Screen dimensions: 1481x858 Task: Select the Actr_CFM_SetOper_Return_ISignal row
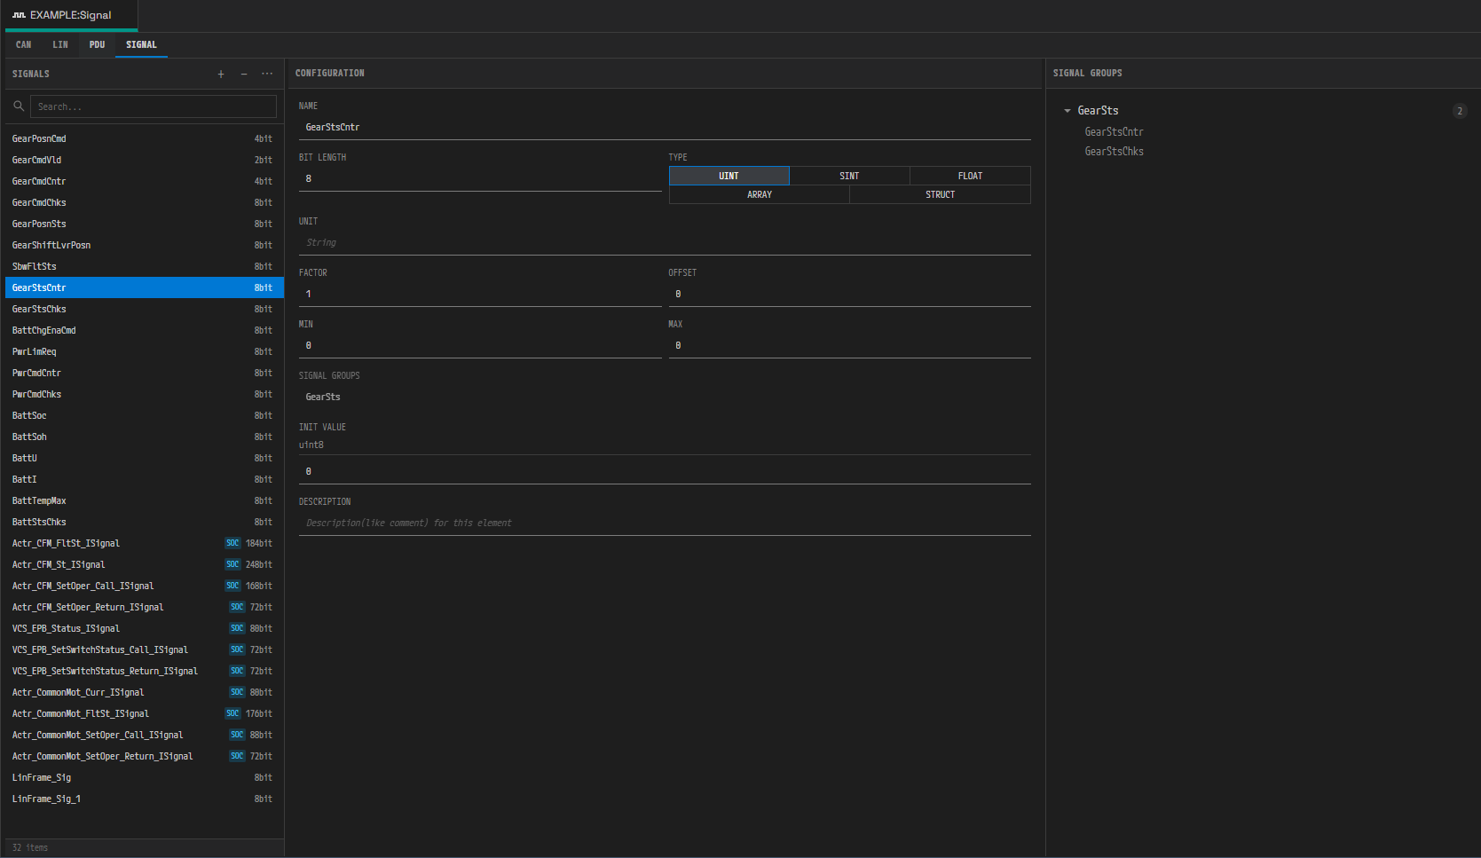coord(145,607)
